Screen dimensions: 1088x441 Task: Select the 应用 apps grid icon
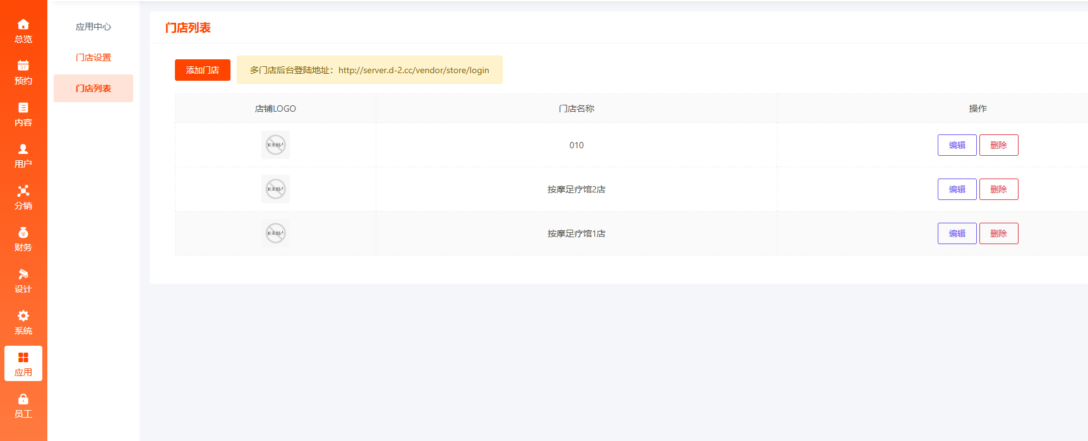23,358
